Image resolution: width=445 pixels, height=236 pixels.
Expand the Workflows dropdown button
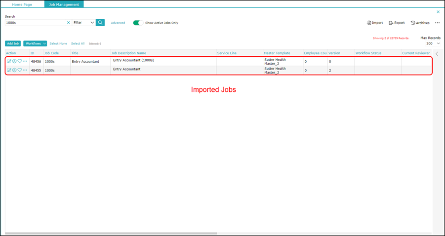pos(35,43)
